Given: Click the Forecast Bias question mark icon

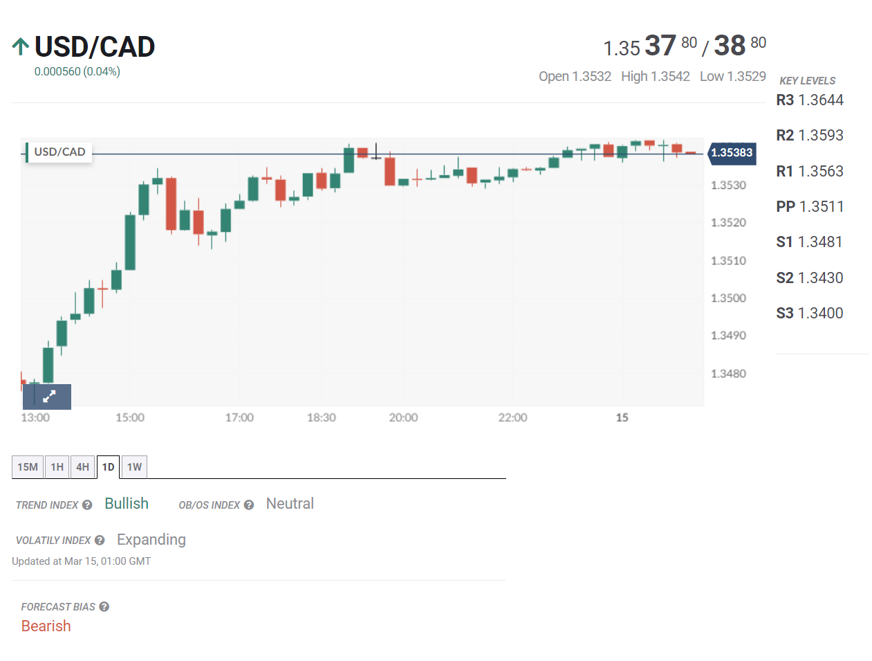Looking at the screenshot, I should (x=104, y=607).
